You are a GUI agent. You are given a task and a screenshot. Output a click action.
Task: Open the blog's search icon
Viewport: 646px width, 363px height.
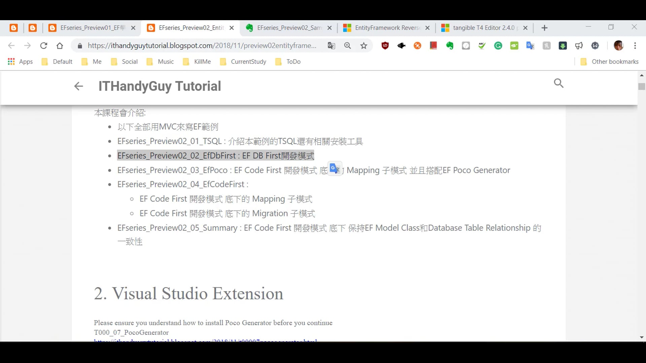pos(559,83)
